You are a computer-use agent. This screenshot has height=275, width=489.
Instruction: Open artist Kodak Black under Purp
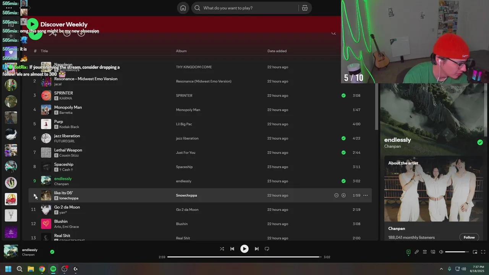coord(69,127)
